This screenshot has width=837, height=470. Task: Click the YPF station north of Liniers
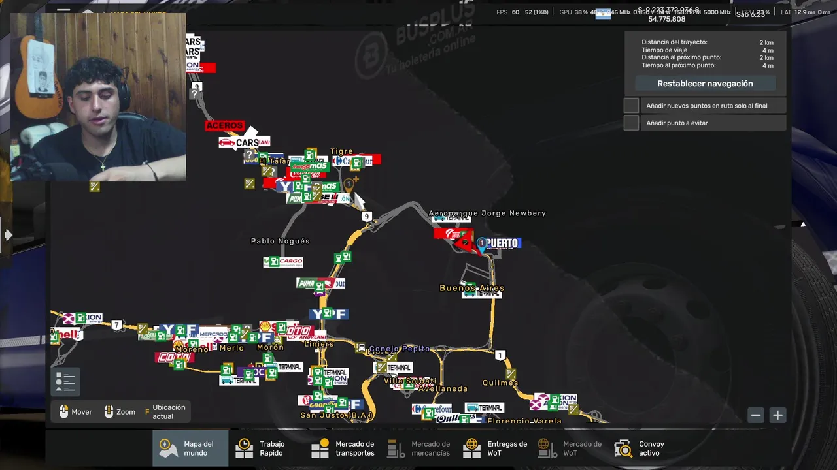[x=329, y=314]
